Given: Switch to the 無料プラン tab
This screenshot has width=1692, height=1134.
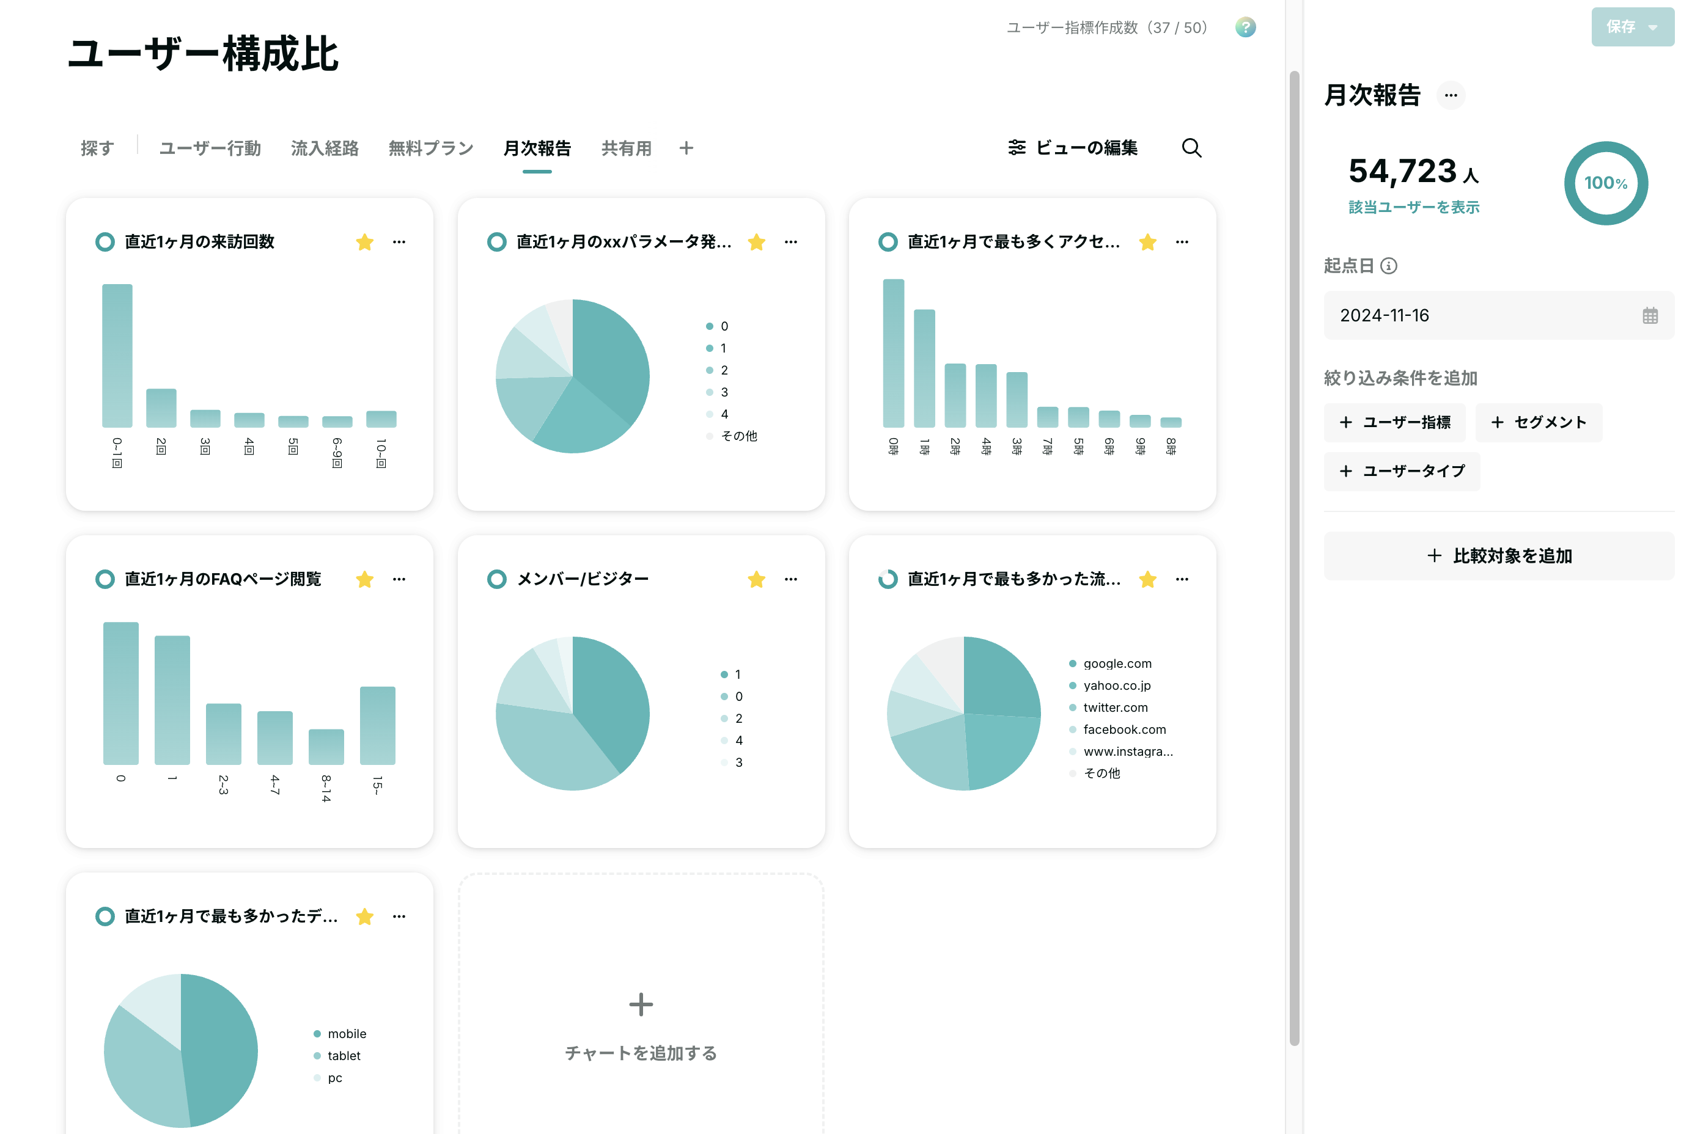Looking at the screenshot, I should tap(430, 147).
